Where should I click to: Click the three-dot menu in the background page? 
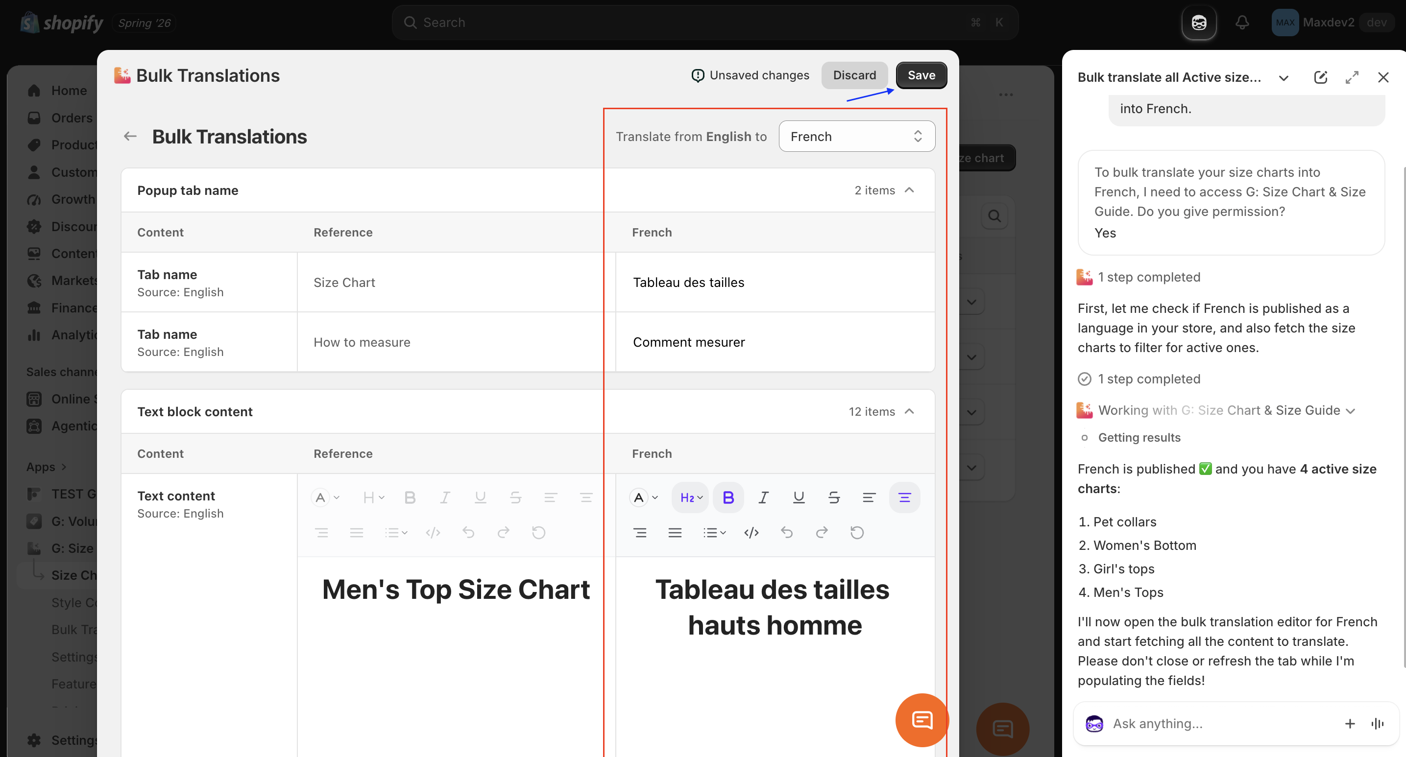(1005, 95)
